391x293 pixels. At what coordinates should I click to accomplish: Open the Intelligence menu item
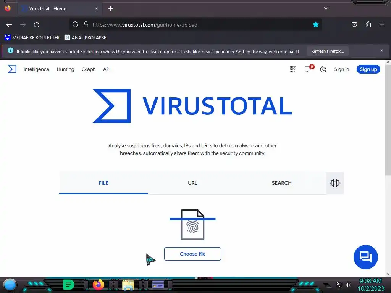pos(36,69)
